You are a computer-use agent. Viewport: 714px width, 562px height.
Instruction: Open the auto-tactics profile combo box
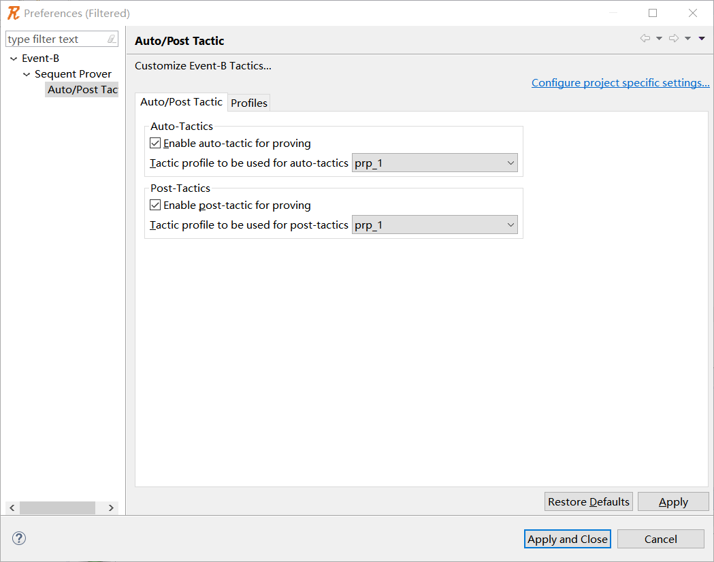pyautogui.click(x=434, y=163)
